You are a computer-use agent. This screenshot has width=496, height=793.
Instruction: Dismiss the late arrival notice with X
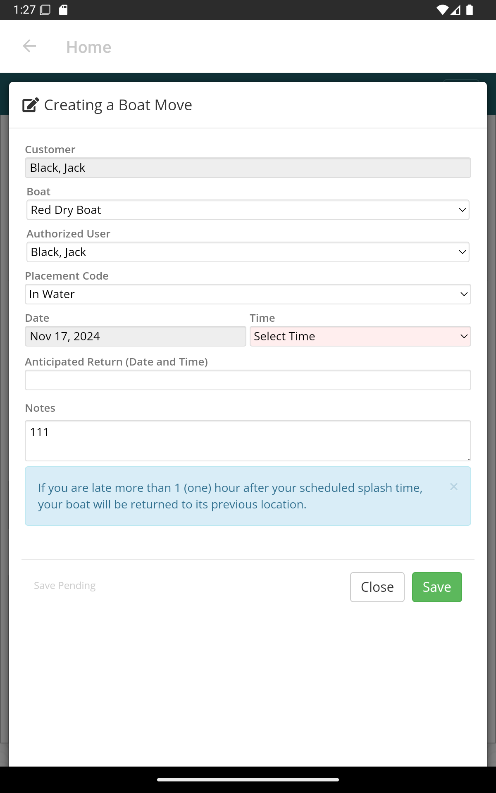[x=454, y=487]
